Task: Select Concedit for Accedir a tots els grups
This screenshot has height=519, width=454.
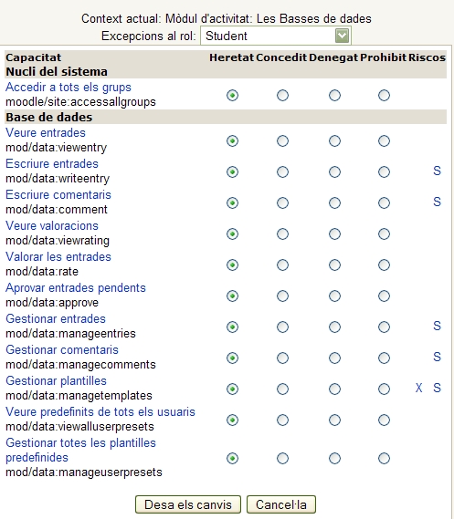Action: (282, 96)
